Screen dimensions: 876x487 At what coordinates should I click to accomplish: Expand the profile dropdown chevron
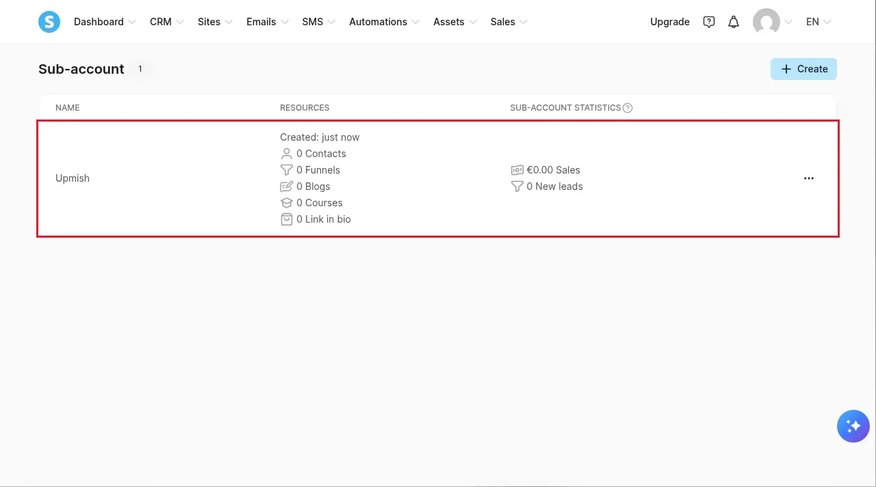coord(788,22)
